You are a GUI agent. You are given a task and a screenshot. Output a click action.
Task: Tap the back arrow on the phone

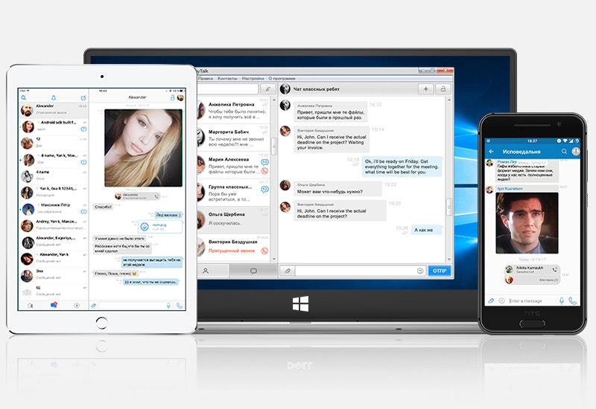click(492, 152)
